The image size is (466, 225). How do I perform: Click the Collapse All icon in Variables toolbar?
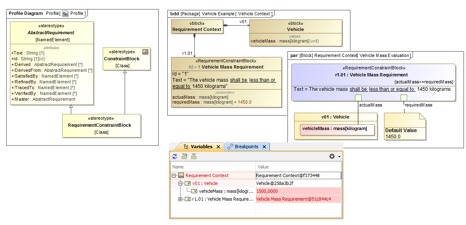coord(193,156)
